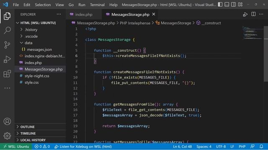The height and width of the screenshot is (150, 268).
Task: Open the Explorer view in activity bar
Action: [x=7, y=16]
